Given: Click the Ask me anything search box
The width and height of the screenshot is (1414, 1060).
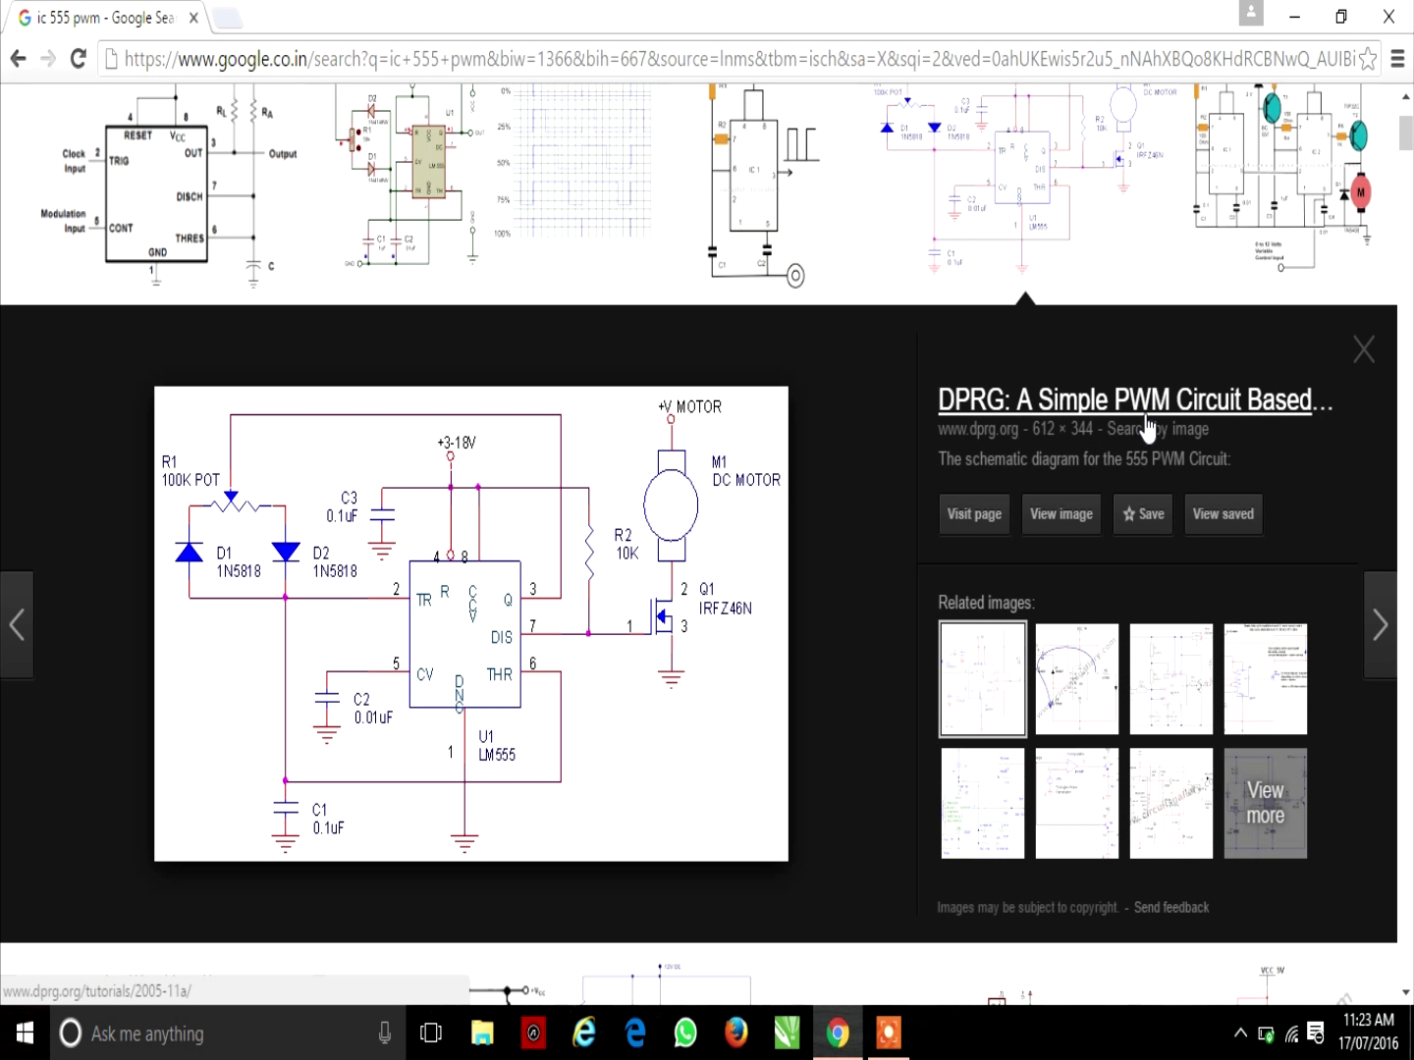Looking at the screenshot, I should point(196,1033).
